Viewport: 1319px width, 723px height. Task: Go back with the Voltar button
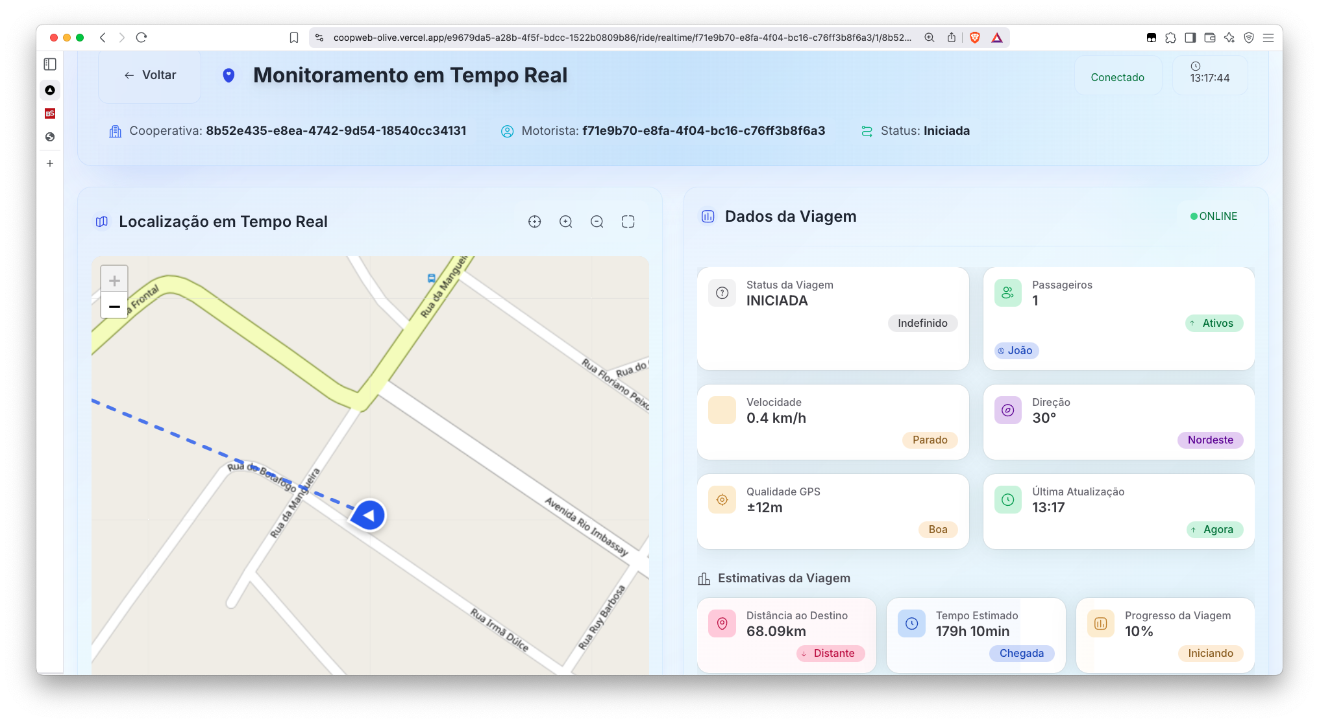(x=150, y=75)
